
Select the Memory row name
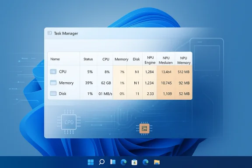point(66,83)
